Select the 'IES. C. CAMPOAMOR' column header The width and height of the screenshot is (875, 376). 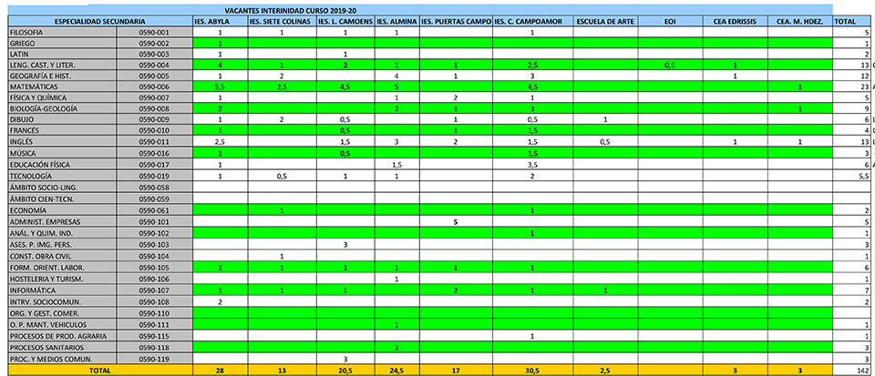(x=532, y=22)
